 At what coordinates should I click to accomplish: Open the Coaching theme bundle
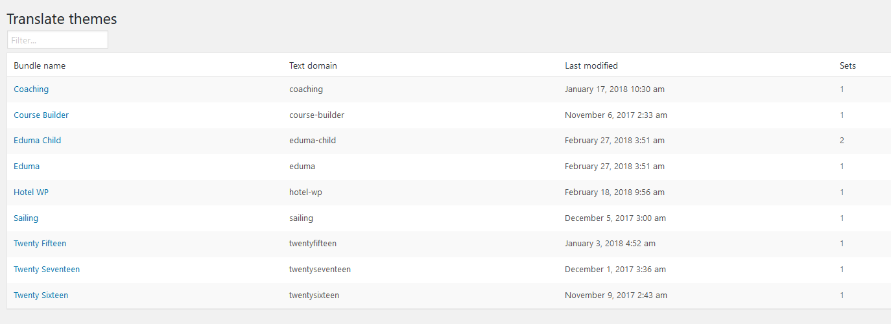[x=31, y=89]
